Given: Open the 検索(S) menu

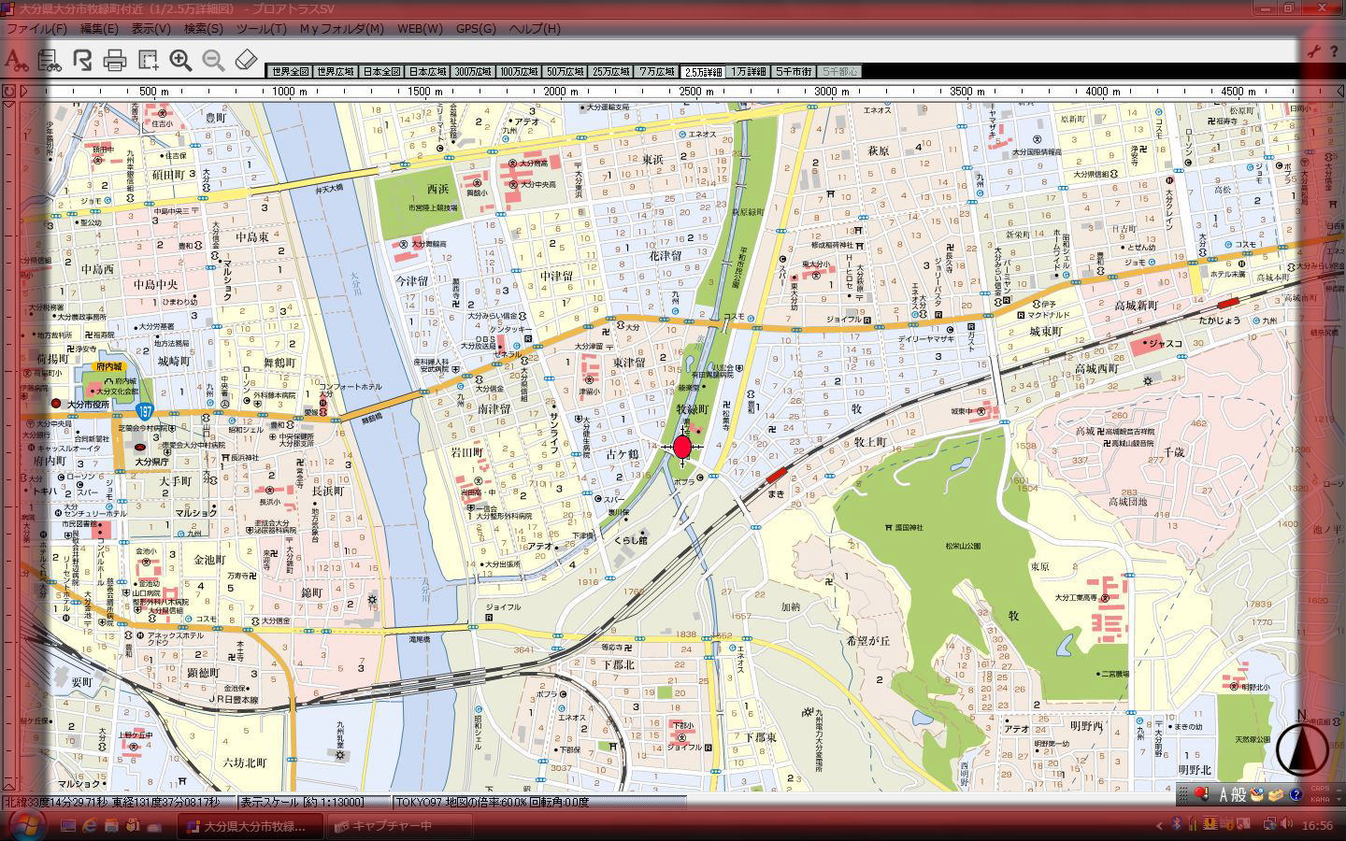Looking at the screenshot, I should pyautogui.click(x=203, y=29).
